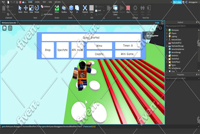This screenshot has width=200, height=134.
Task: Select Teams in Explorer
Action: pyautogui.click(x=172, y=65)
